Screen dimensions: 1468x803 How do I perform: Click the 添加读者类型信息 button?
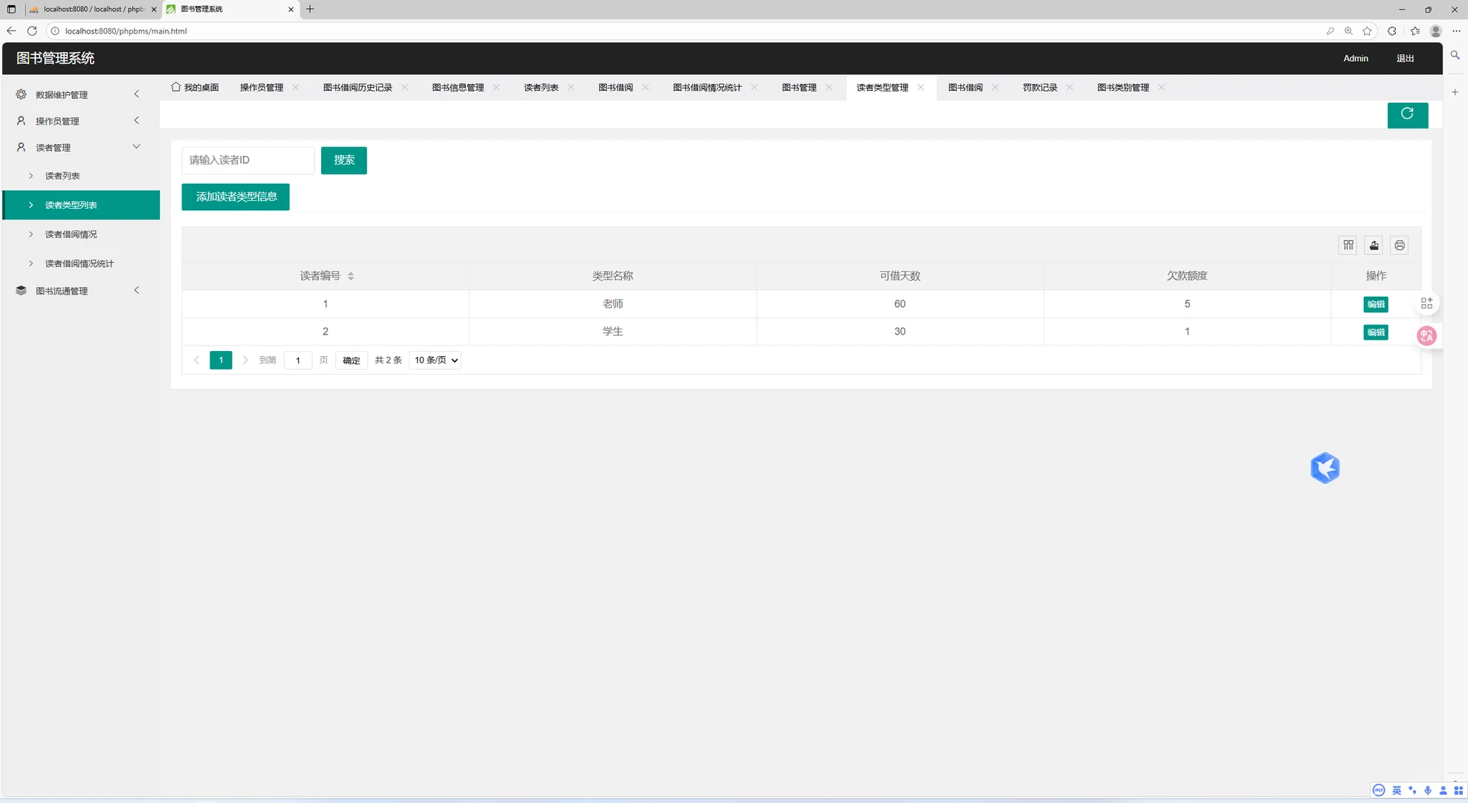(x=236, y=197)
